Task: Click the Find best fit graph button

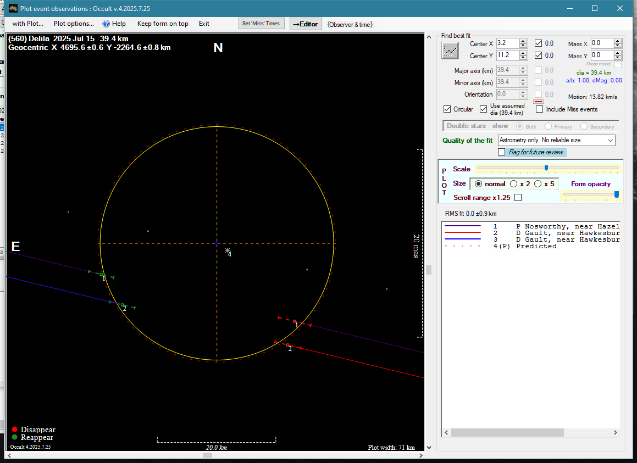Action: click(450, 50)
